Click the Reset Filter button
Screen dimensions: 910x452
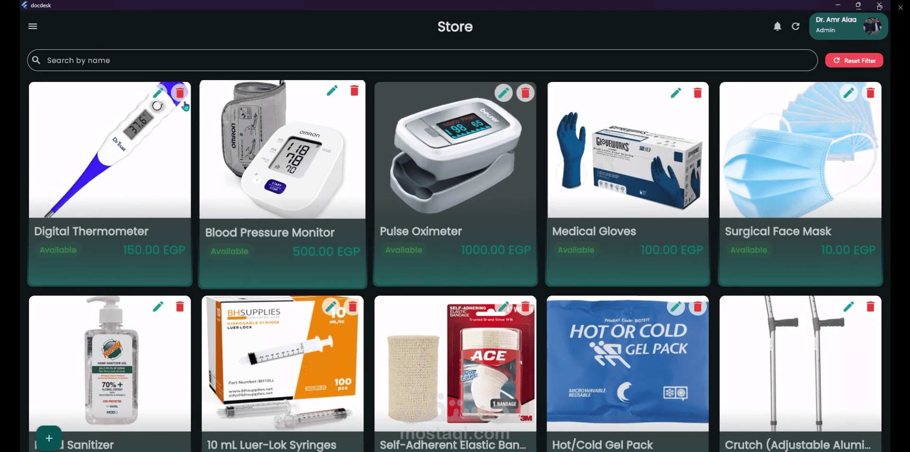854,61
